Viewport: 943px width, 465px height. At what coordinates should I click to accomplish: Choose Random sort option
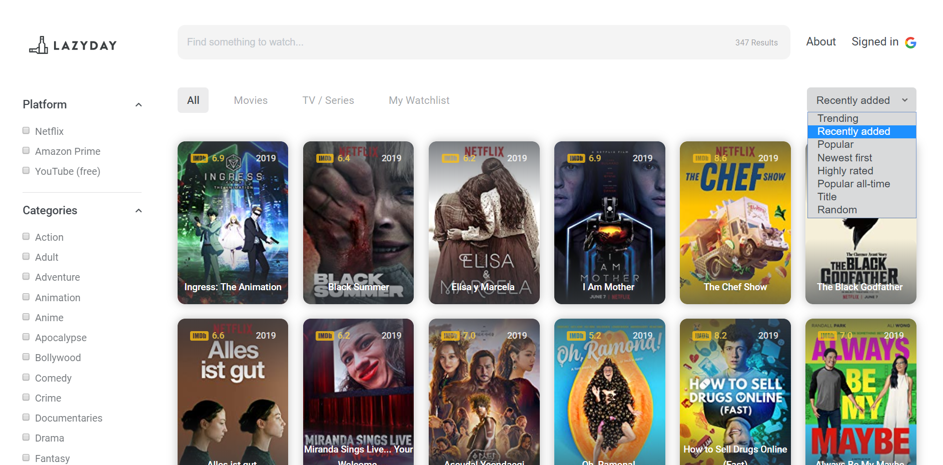(x=861, y=210)
